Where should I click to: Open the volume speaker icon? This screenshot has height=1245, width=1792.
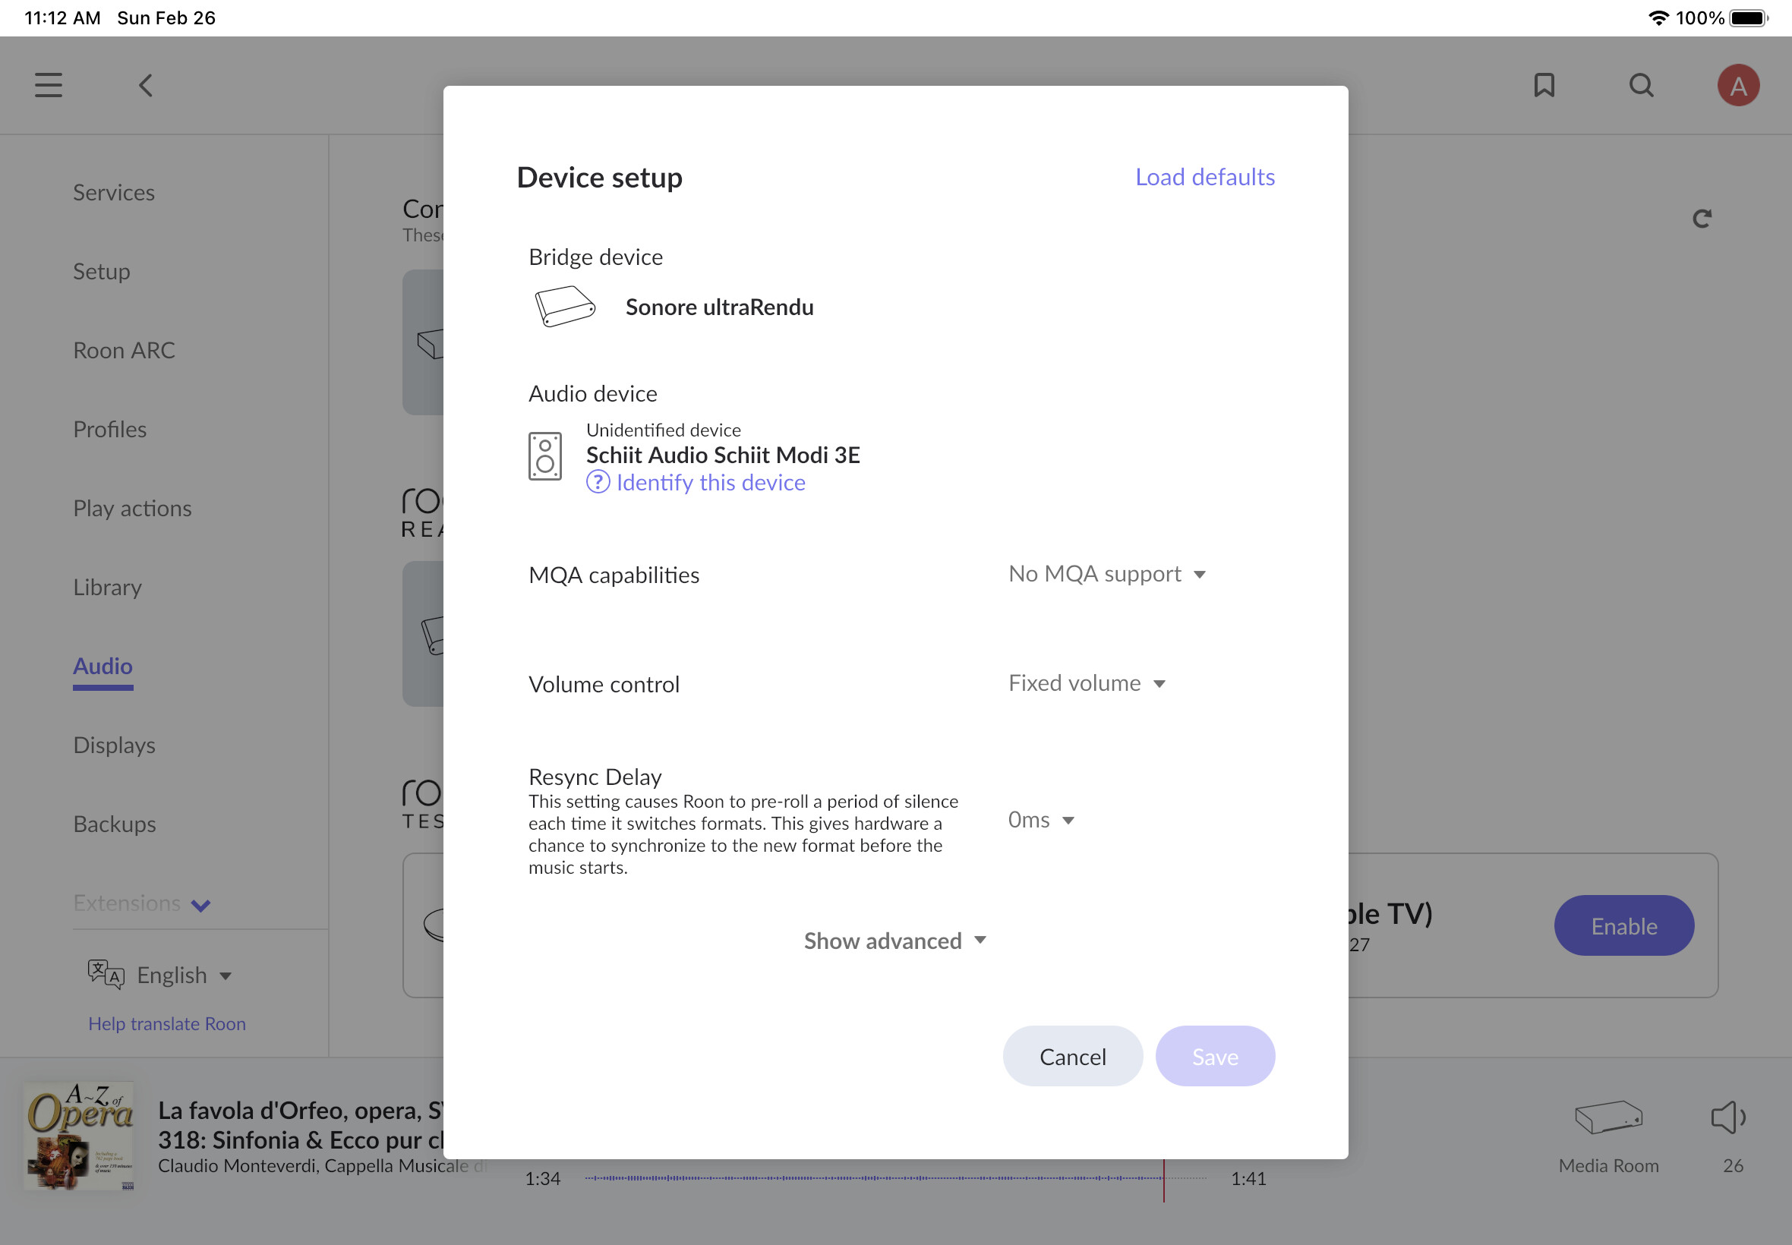pos(1727,1118)
